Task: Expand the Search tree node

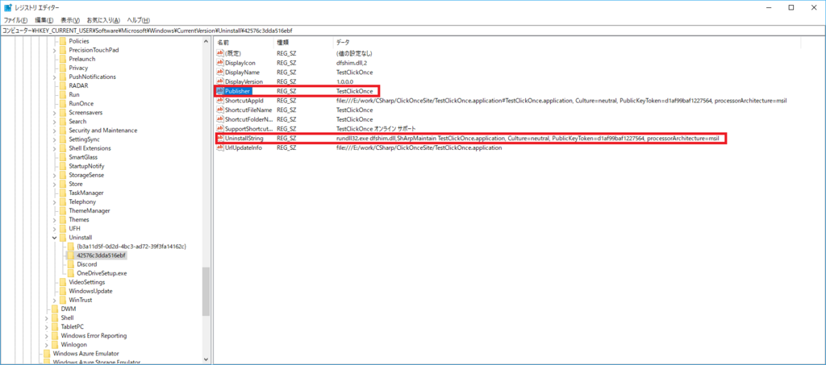Action: pyautogui.click(x=56, y=122)
